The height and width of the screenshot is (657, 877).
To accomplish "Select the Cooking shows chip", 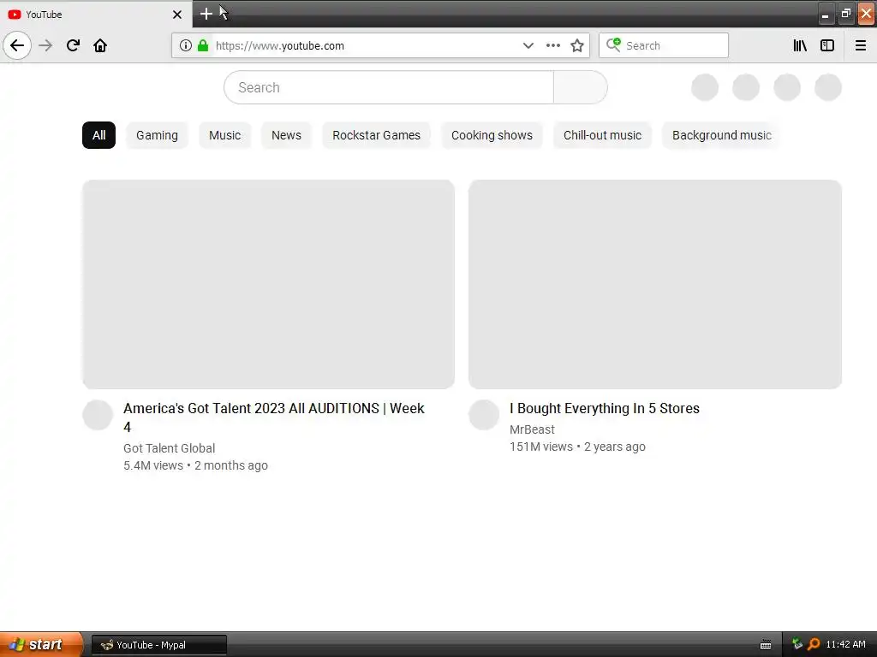I will click(x=492, y=135).
